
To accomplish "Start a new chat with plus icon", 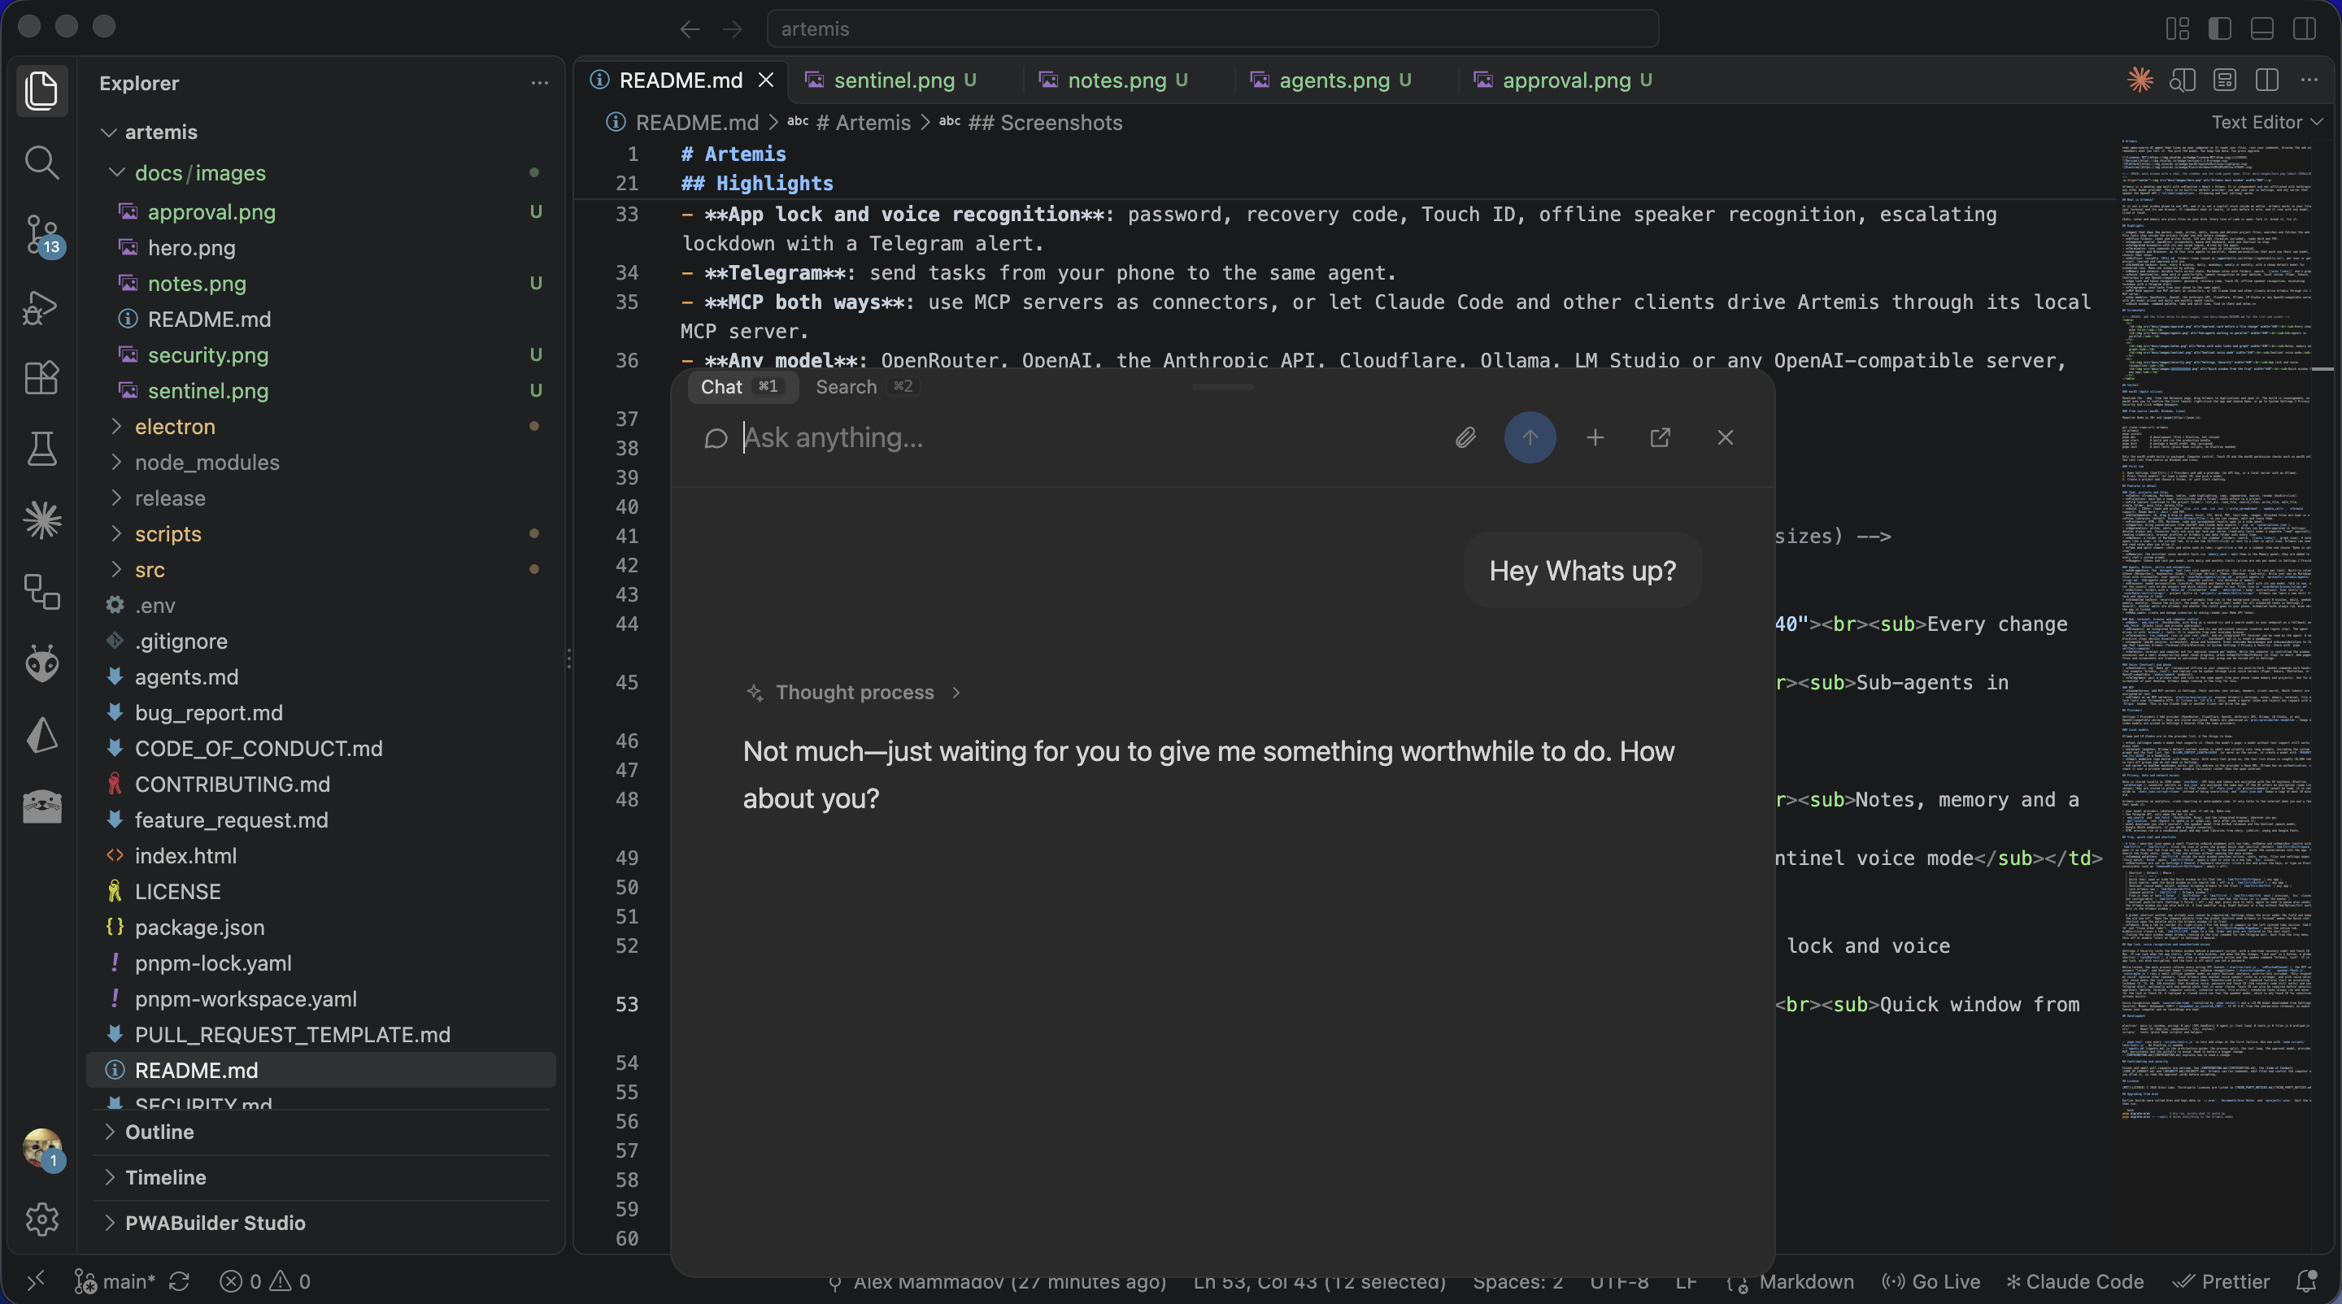I will tap(1595, 438).
